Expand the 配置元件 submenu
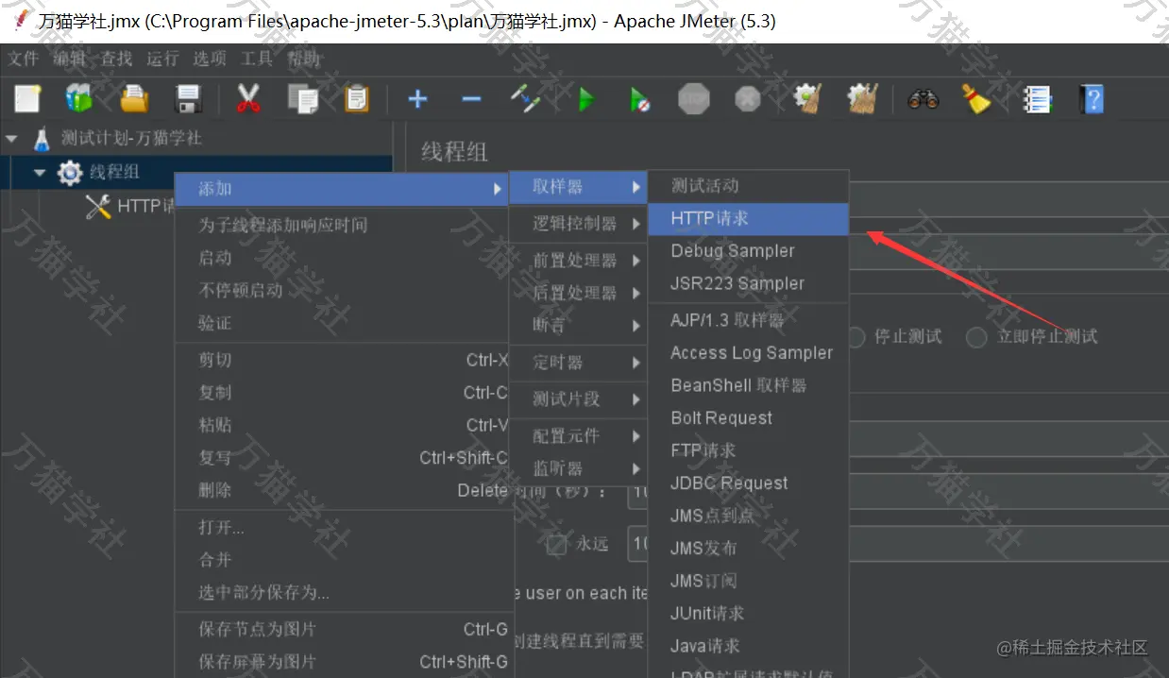This screenshot has width=1169, height=678. [578, 435]
